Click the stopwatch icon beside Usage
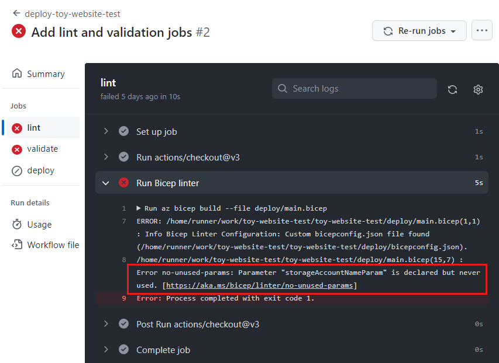 click(x=17, y=224)
